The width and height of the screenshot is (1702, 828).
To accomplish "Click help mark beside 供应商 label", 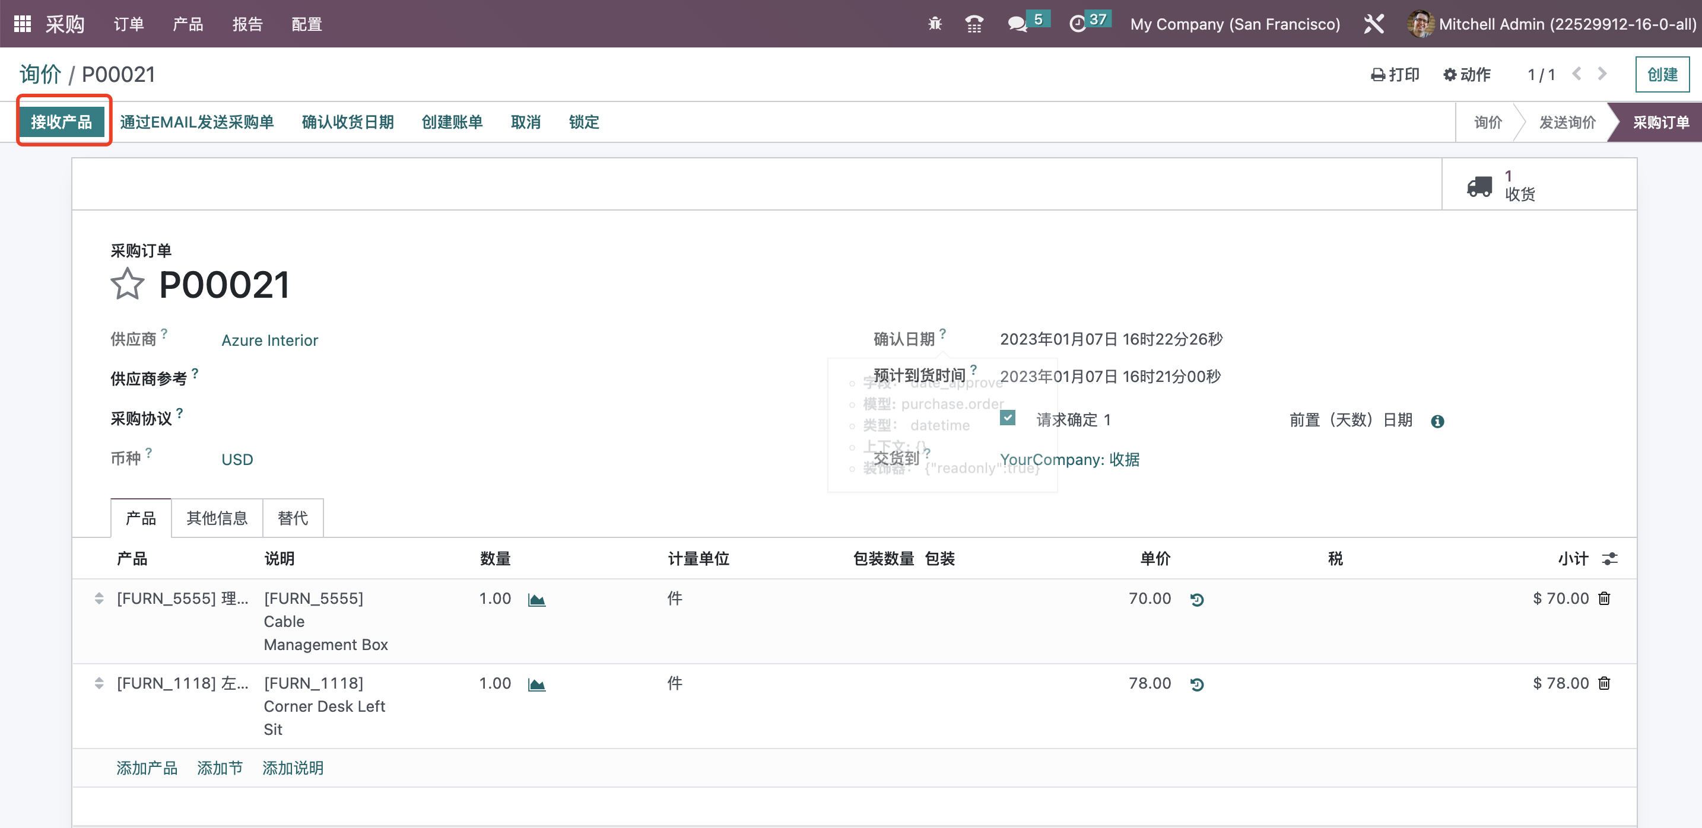I will [164, 333].
